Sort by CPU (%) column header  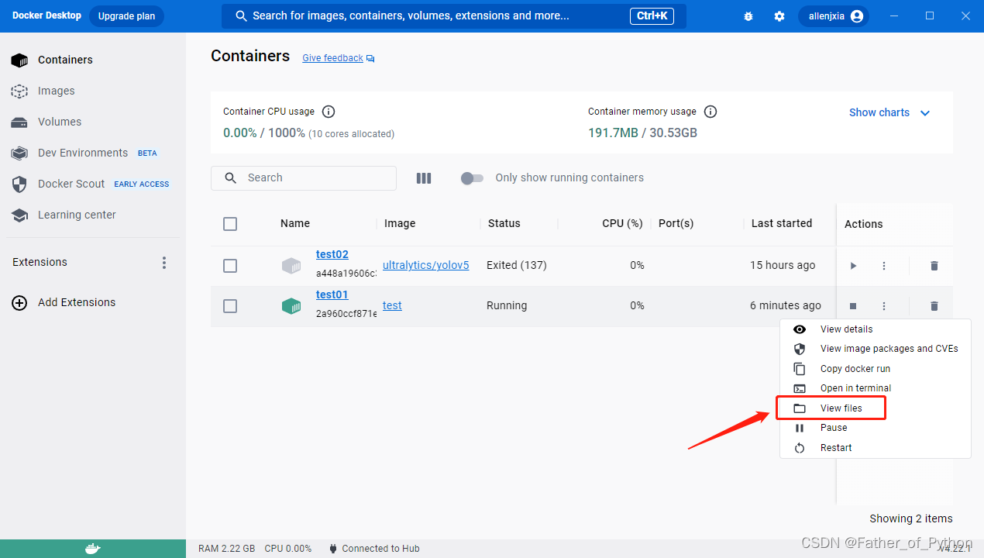[622, 224]
